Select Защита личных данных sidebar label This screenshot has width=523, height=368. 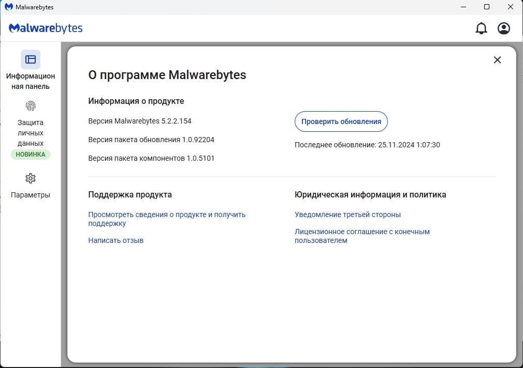(x=31, y=133)
